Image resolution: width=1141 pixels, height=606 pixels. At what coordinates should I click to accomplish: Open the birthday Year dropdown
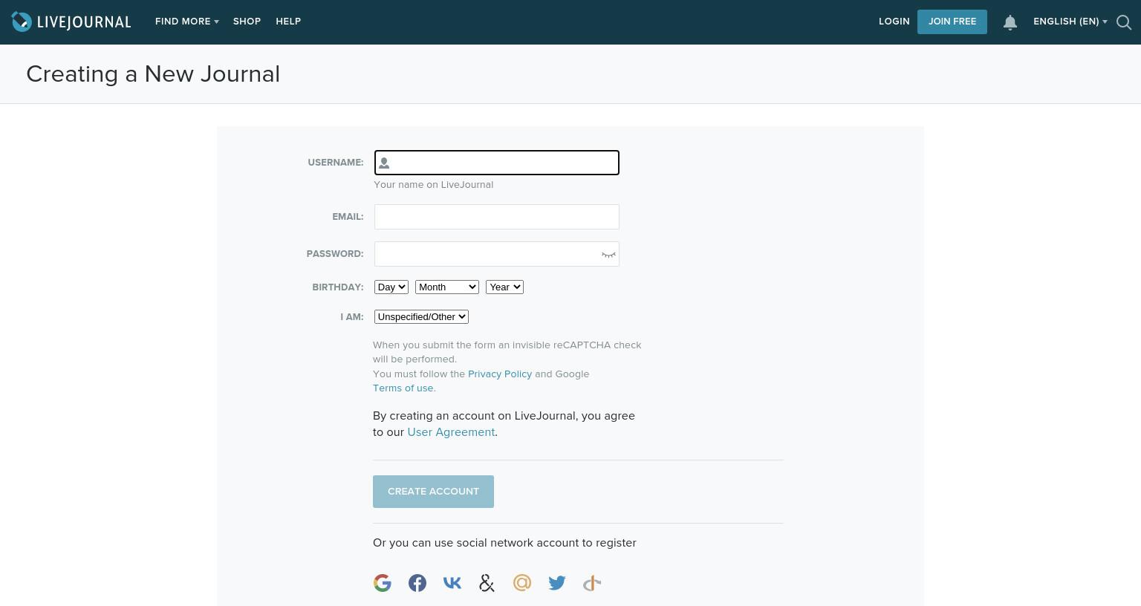pos(505,287)
